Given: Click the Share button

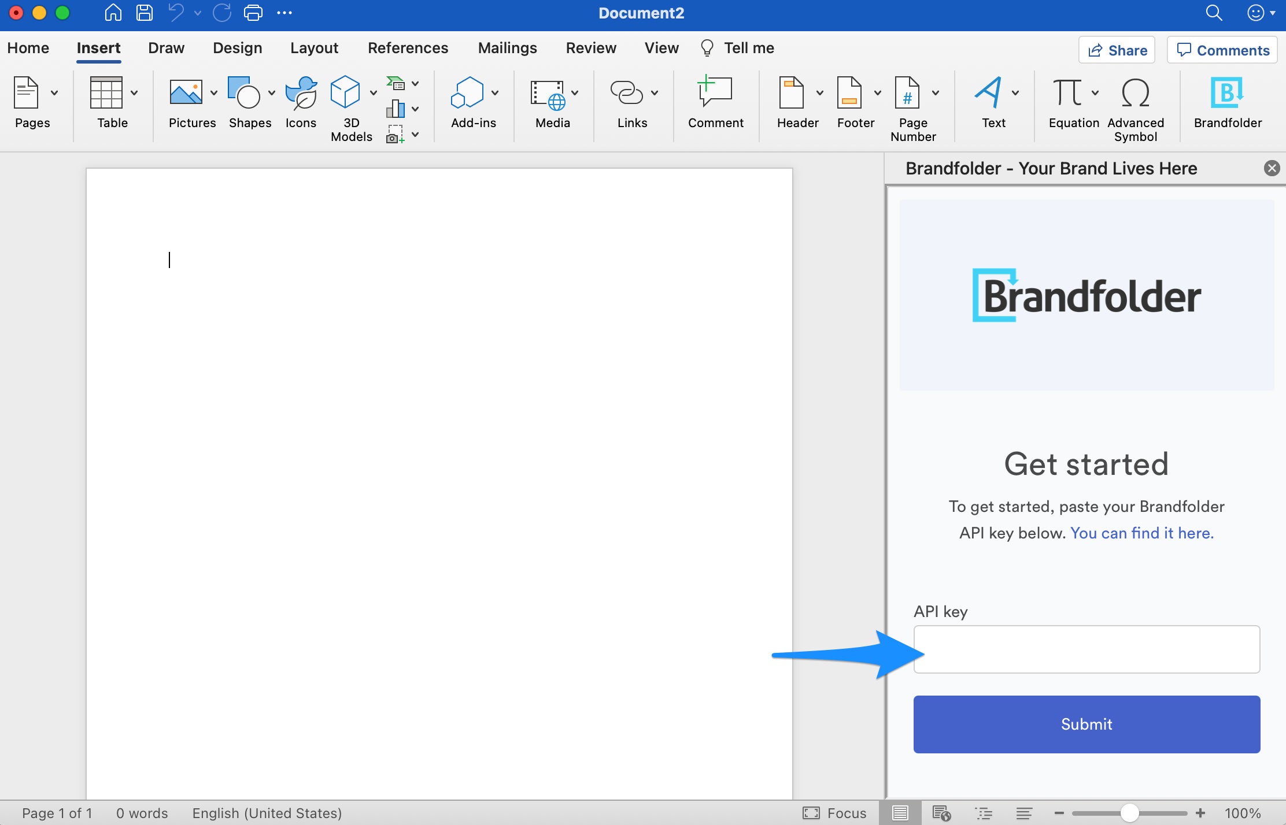Looking at the screenshot, I should click(1117, 50).
